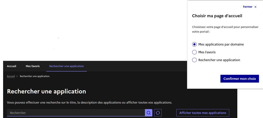Click the circular arrows reset icon
The image size is (263, 118).
[x=158, y=113]
